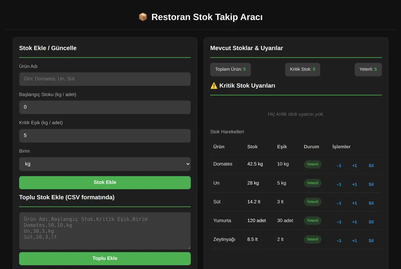Select the Domates product name cell

(223, 164)
